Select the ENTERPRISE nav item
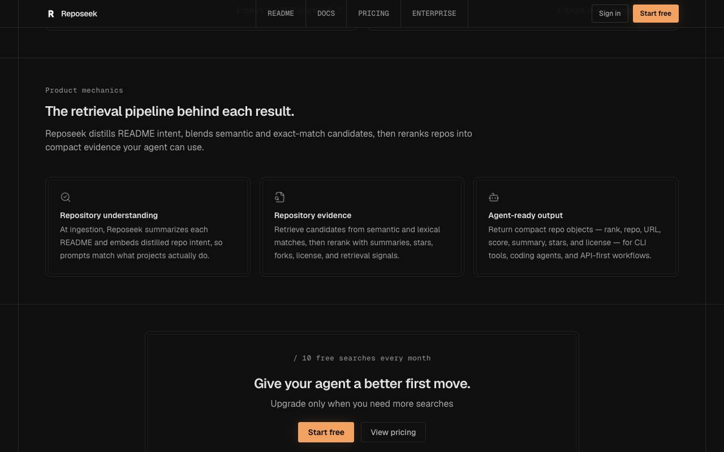The image size is (724, 452). [434, 14]
